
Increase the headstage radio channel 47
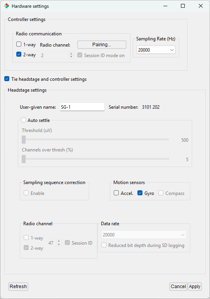tap(59, 241)
